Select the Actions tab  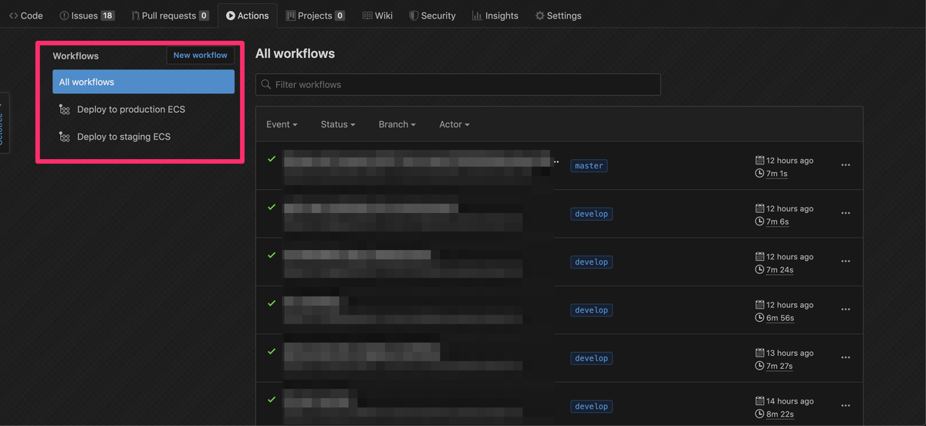pyautogui.click(x=248, y=15)
